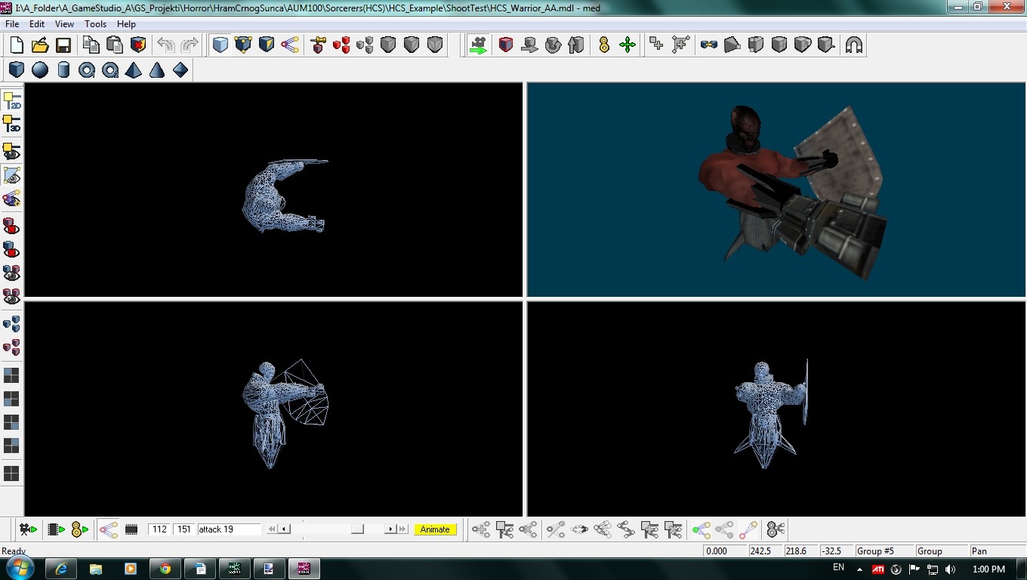Jump to first animation frame
1027x580 pixels.
coord(273,529)
